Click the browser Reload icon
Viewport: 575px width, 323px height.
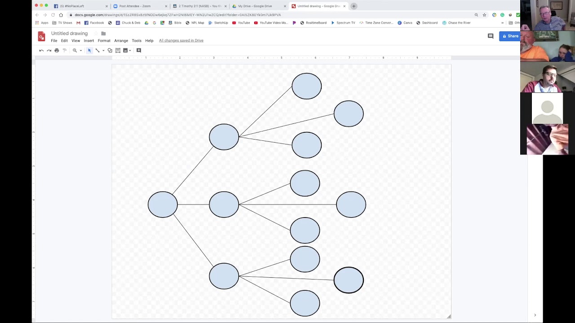[53, 15]
